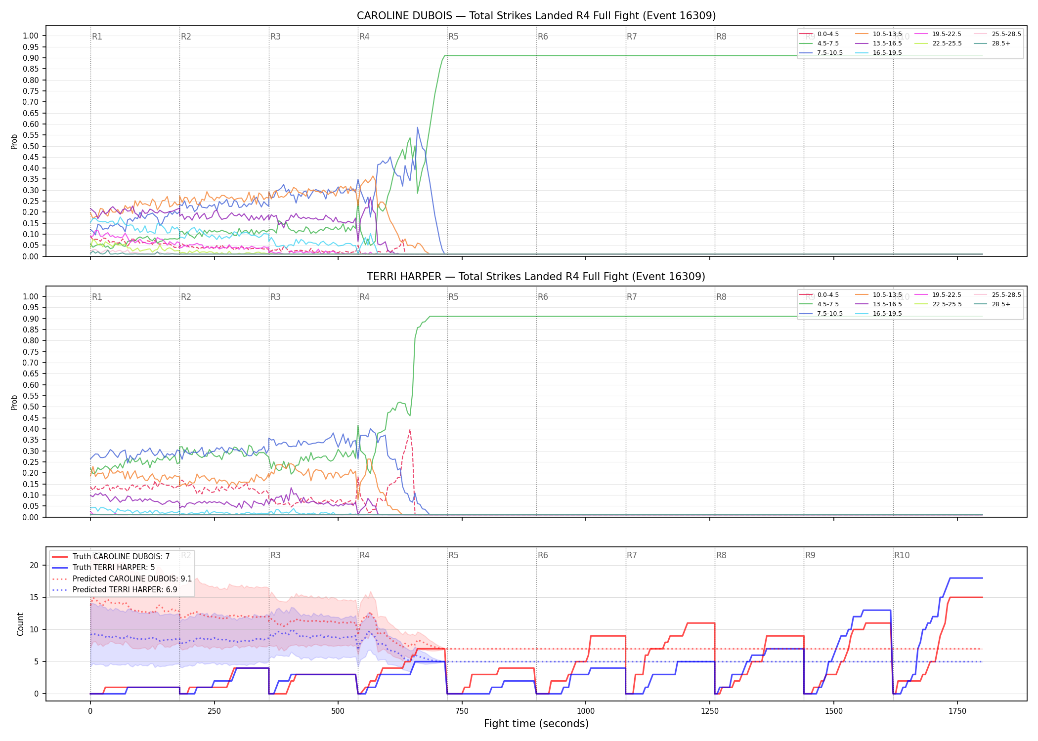Click the R7 round marker in Terri Harper chart

click(632, 297)
